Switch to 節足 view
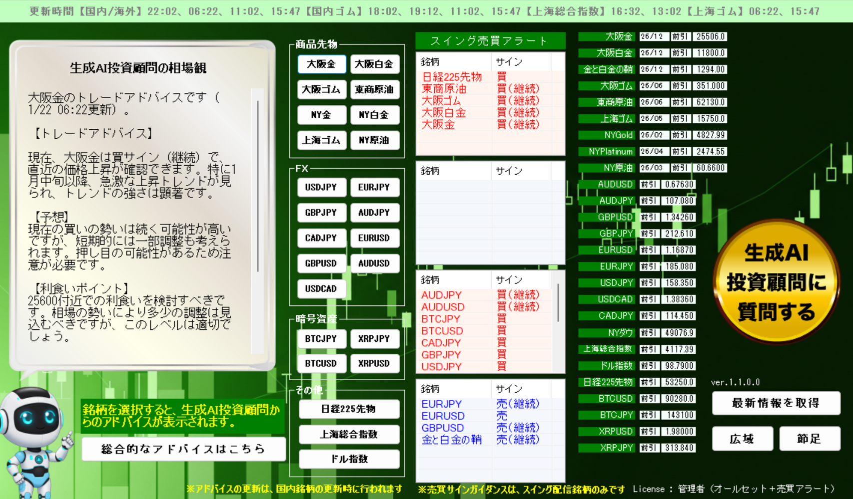This screenshot has width=853, height=499. pos(810,439)
